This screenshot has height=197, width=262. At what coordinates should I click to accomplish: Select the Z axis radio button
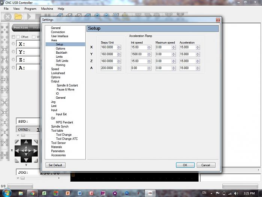click(x=13, y=59)
